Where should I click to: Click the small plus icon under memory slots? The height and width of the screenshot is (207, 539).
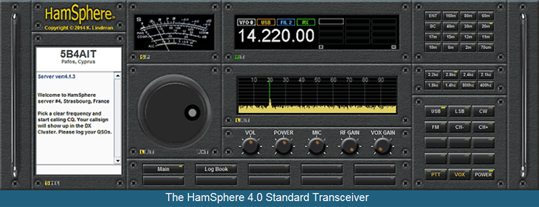pos(321,47)
